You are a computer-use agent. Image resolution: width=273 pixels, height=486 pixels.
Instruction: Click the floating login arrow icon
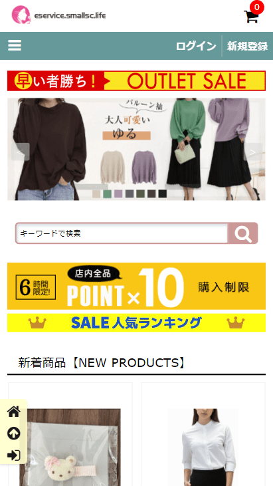point(14,455)
